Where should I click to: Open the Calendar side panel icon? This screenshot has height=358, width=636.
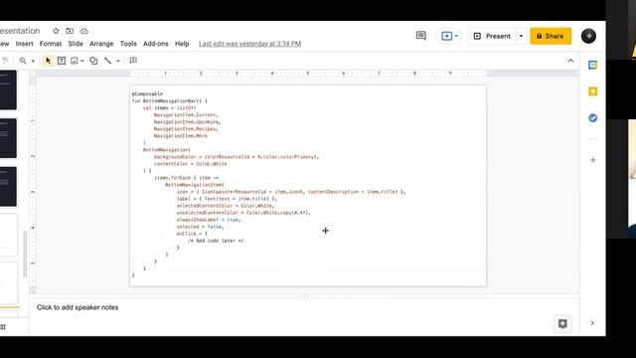[x=592, y=65]
